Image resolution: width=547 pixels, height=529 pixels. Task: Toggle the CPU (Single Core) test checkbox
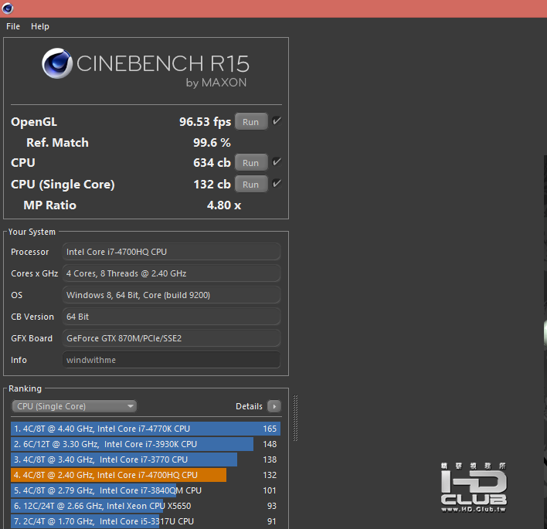pyautogui.click(x=277, y=184)
